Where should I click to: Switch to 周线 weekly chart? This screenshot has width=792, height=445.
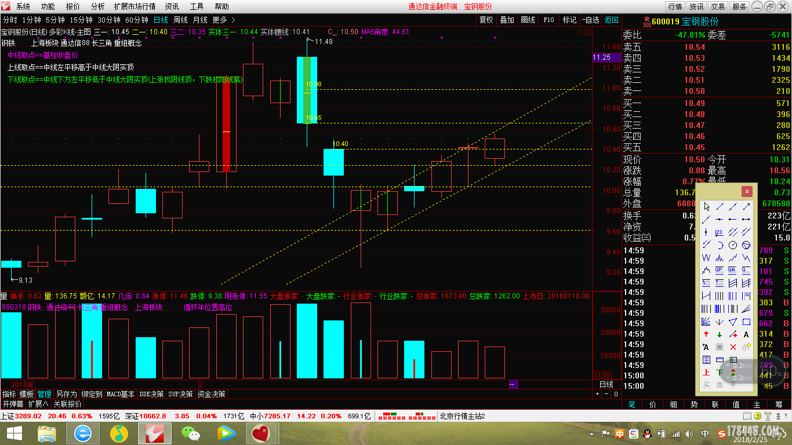point(180,20)
